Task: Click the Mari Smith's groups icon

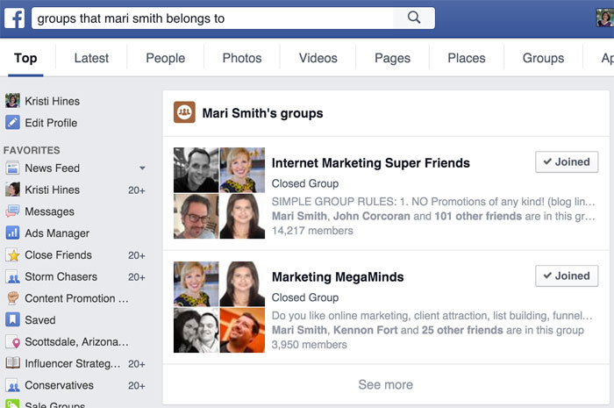Action: tap(184, 112)
